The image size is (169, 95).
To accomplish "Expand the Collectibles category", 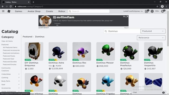I will click(x=19, y=74).
